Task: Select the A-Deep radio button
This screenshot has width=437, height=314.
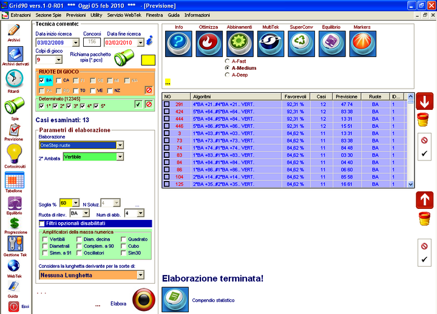Action: [x=227, y=75]
